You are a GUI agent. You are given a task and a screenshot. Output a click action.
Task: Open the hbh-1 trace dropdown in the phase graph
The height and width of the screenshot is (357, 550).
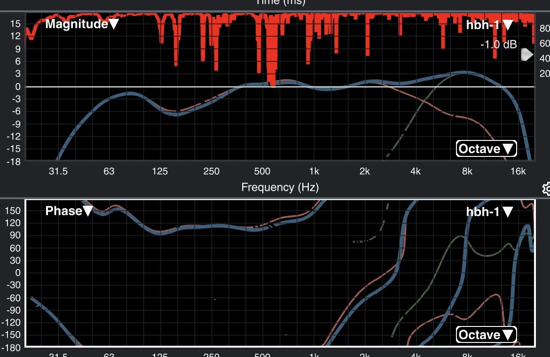tap(490, 211)
